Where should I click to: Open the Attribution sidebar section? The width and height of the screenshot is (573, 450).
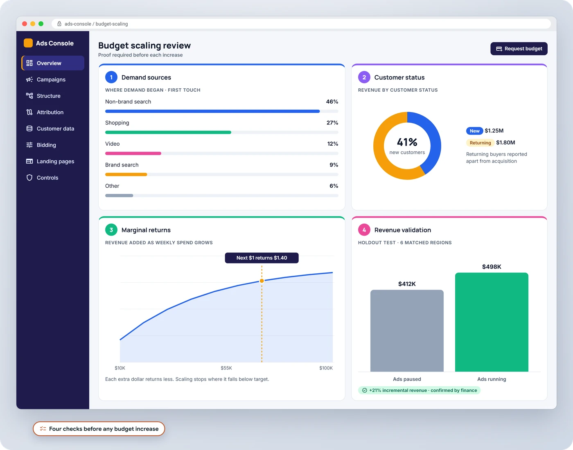click(53, 112)
